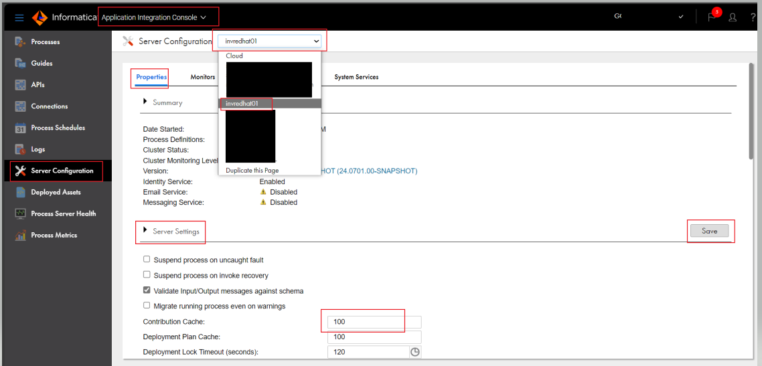Click Deployment Lock Timeout seconds field

pos(369,352)
